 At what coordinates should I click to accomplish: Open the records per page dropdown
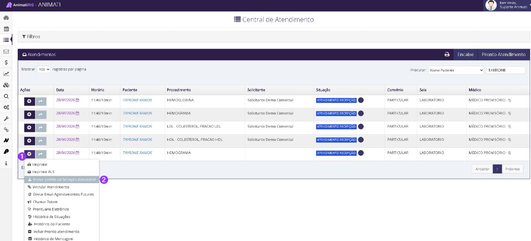(x=44, y=70)
